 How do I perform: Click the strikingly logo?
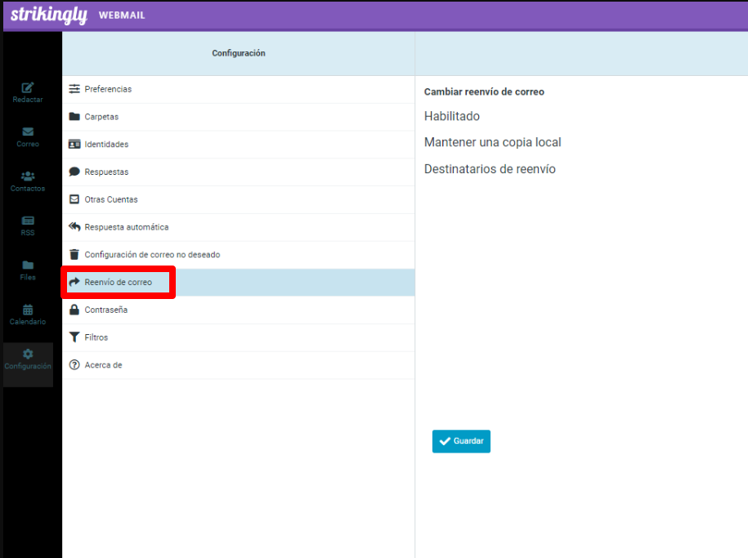[x=49, y=15]
